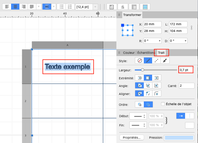Open text frame panel icon

(x=112, y=7)
